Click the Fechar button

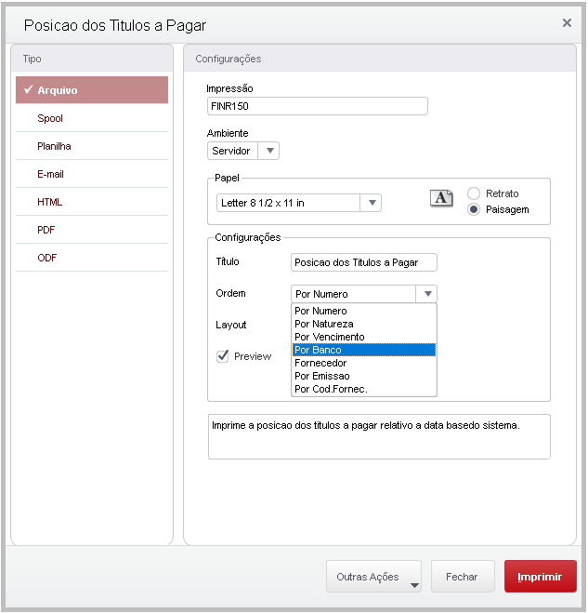(x=462, y=577)
